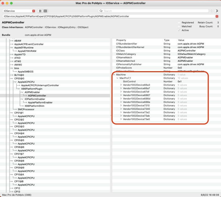Expand Vendor1002Device7310 dictionary
Image resolution: width=221 pixels, height=197 pixels.
(121, 106)
